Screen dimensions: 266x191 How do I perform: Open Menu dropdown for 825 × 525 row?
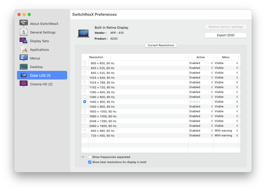[x=226, y=68]
